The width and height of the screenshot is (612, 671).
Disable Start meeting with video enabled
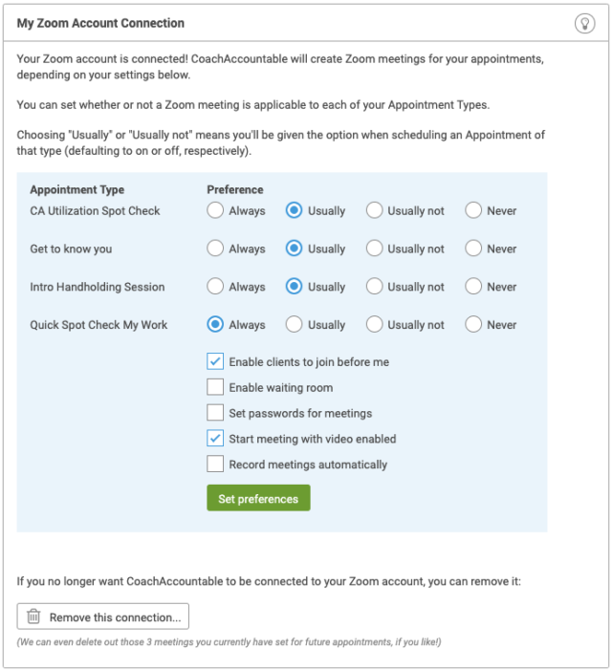(x=215, y=439)
